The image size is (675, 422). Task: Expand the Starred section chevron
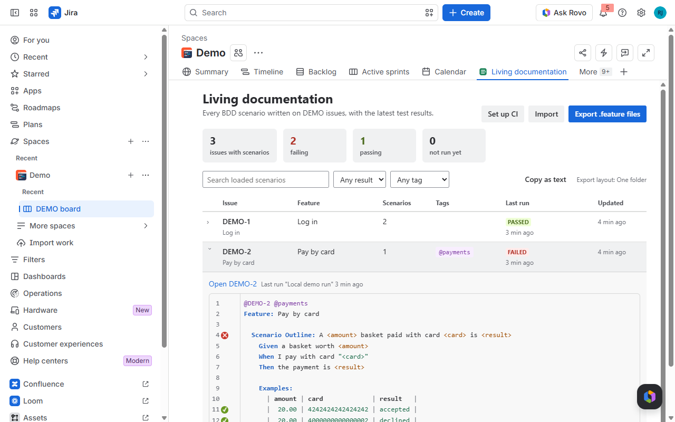pyautogui.click(x=146, y=74)
